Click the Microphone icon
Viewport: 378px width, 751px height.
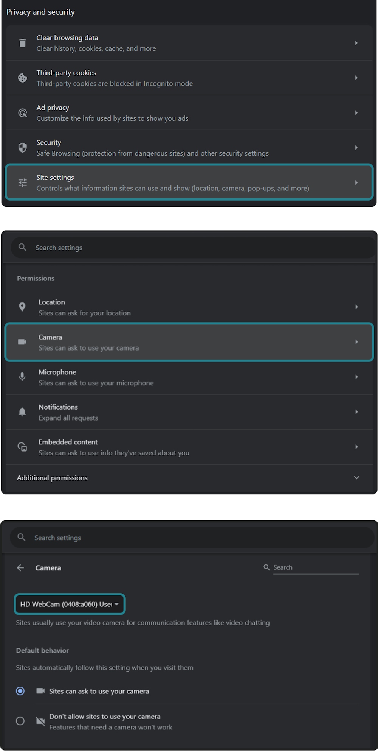click(x=22, y=377)
